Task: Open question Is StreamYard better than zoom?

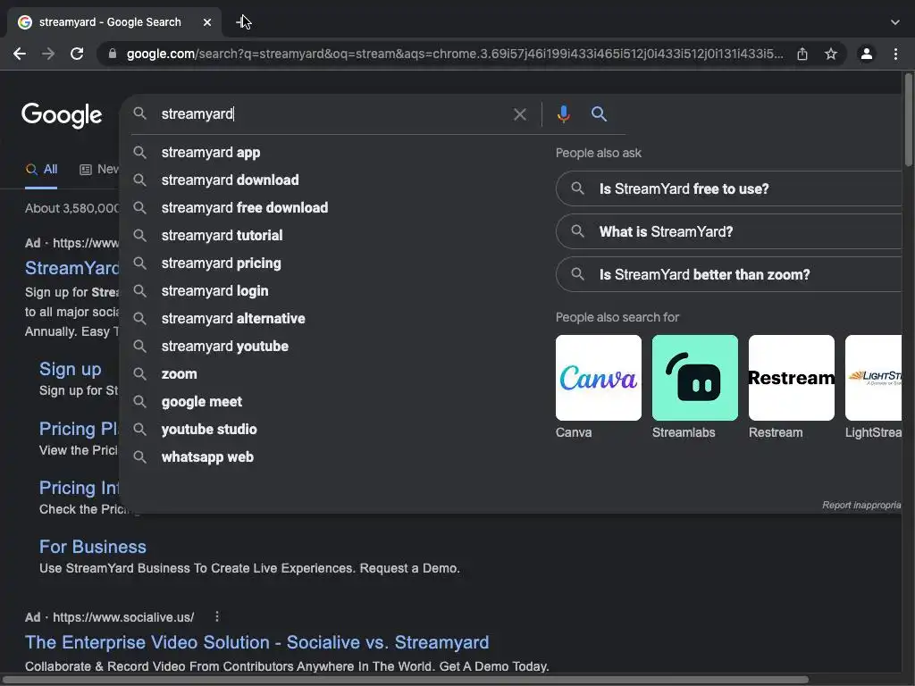Action: (x=729, y=274)
